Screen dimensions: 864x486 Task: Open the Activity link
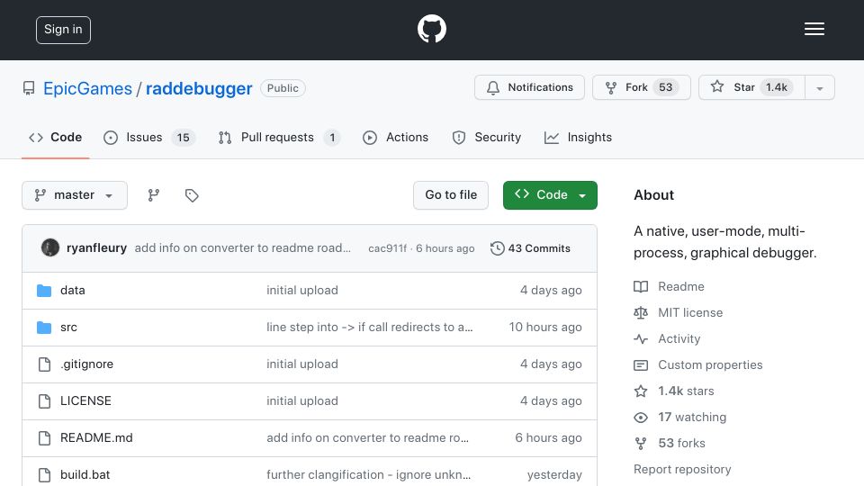pos(679,339)
